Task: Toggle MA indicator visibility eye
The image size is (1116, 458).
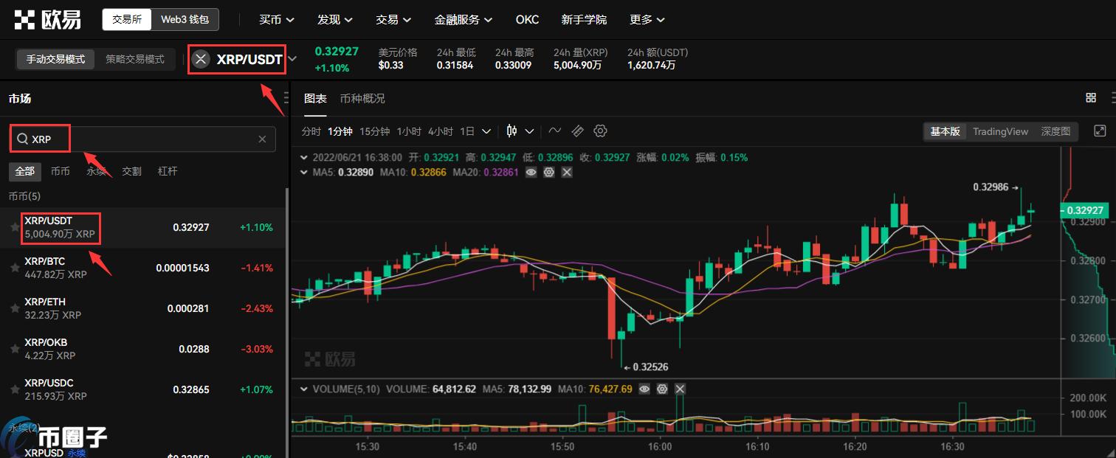Action: pyautogui.click(x=531, y=172)
